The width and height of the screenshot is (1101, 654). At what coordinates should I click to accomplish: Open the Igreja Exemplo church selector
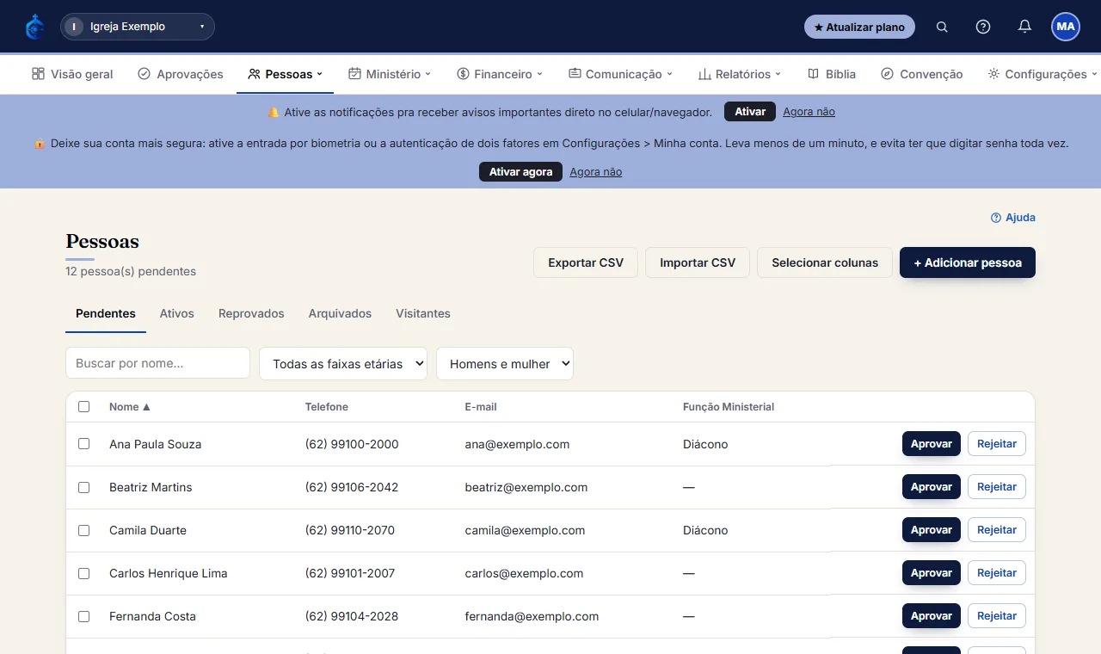pyautogui.click(x=138, y=27)
